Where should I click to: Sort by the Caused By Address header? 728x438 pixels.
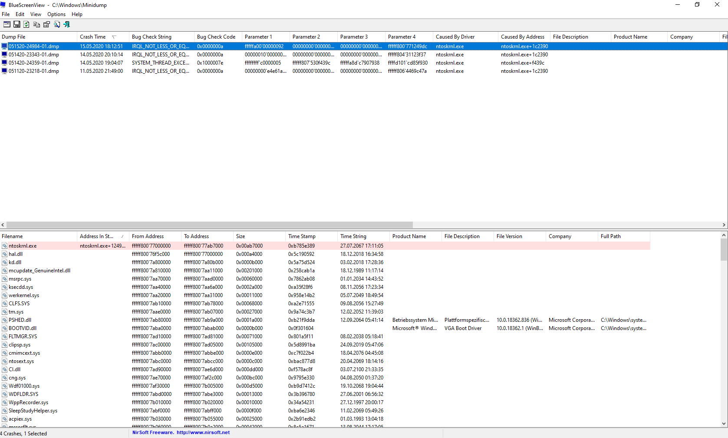pos(524,37)
